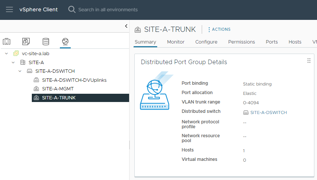Switch to Hosts and Clusters inventory view
The height and width of the screenshot is (180, 317).
[x=6, y=42]
